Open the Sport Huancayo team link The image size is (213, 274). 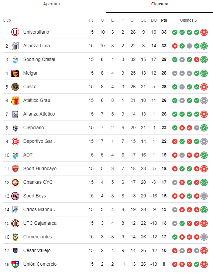40,169
